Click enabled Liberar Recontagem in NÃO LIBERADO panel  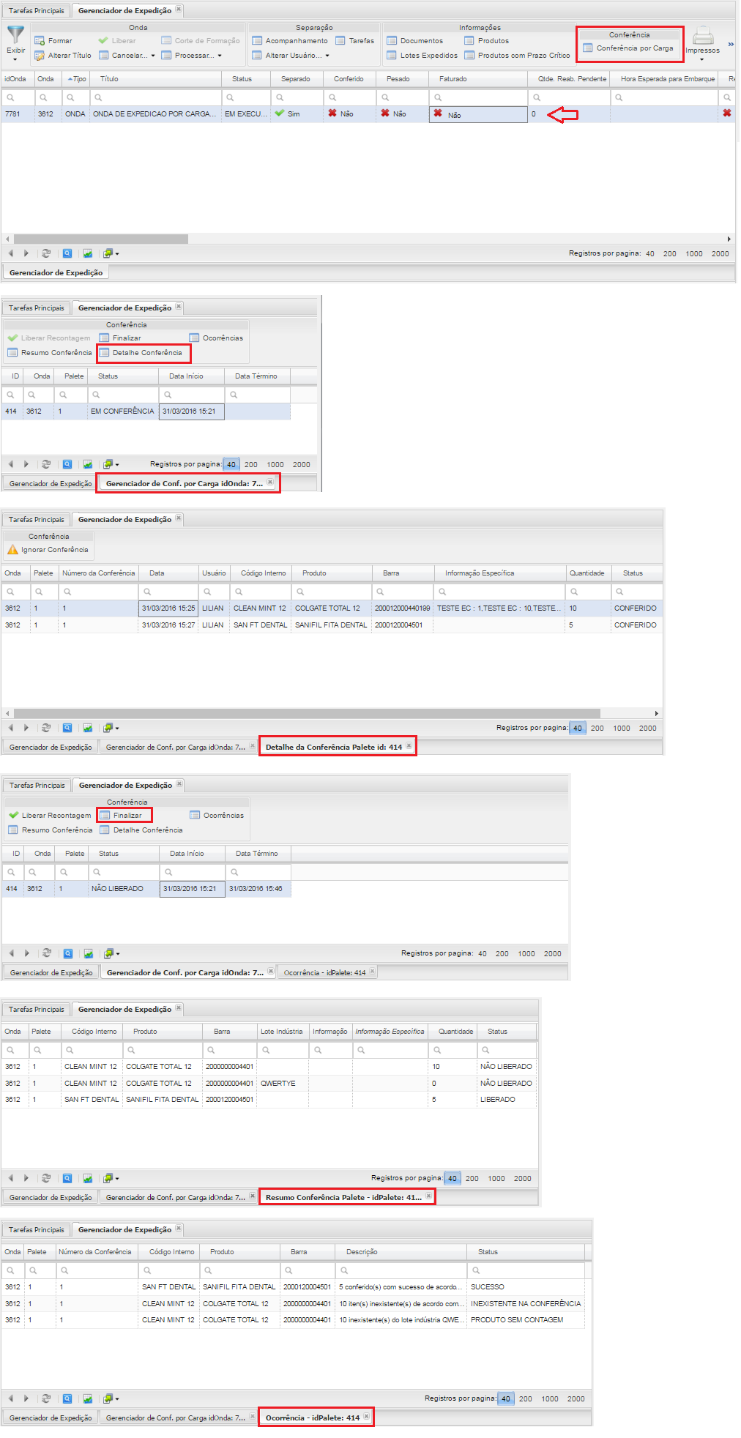click(50, 816)
